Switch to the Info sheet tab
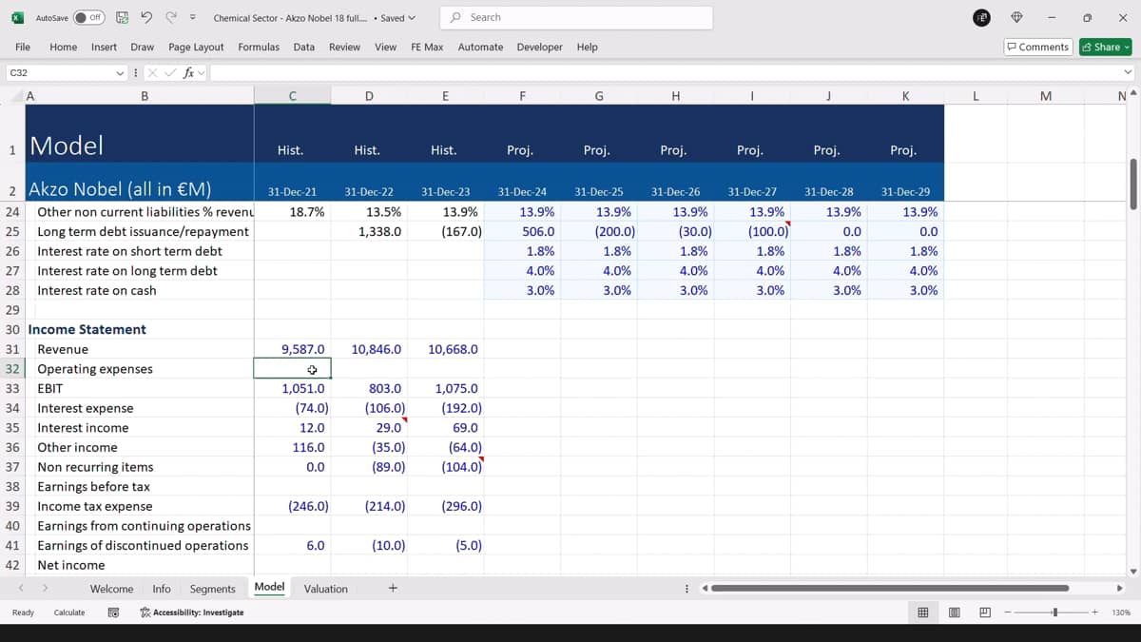Image resolution: width=1141 pixels, height=642 pixels. (162, 589)
